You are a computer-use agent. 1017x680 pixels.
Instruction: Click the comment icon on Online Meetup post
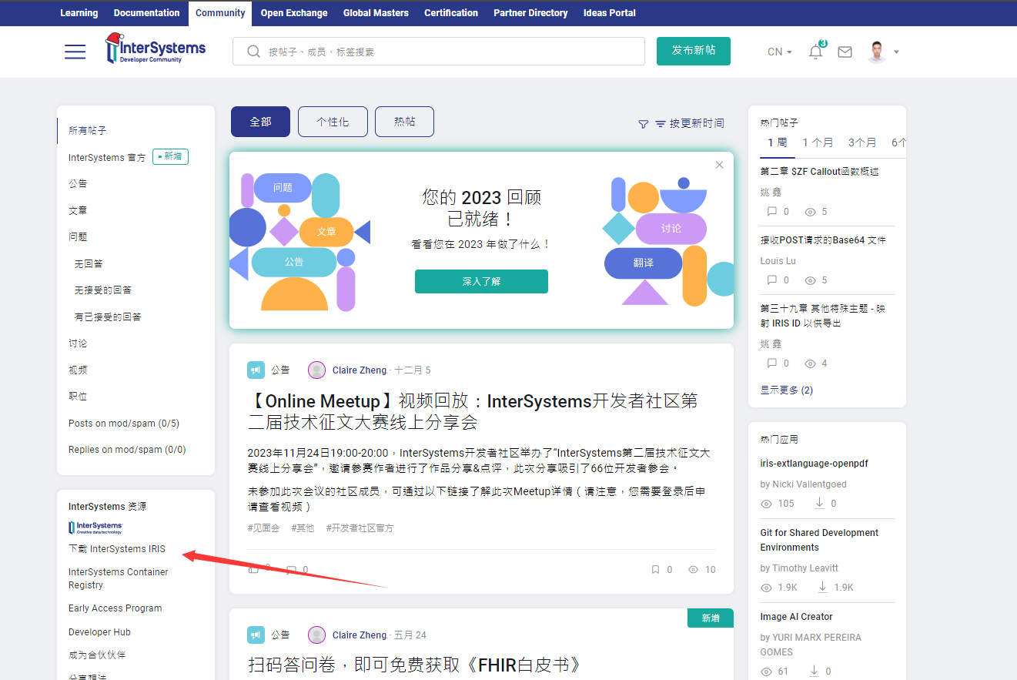[x=291, y=570]
